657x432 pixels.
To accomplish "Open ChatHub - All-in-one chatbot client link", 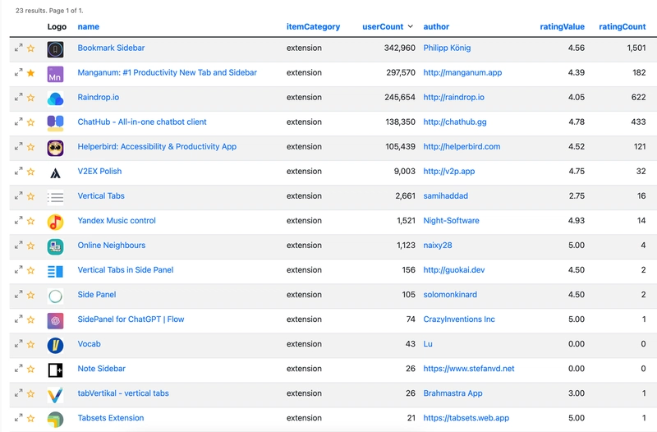I will coord(142,122).
